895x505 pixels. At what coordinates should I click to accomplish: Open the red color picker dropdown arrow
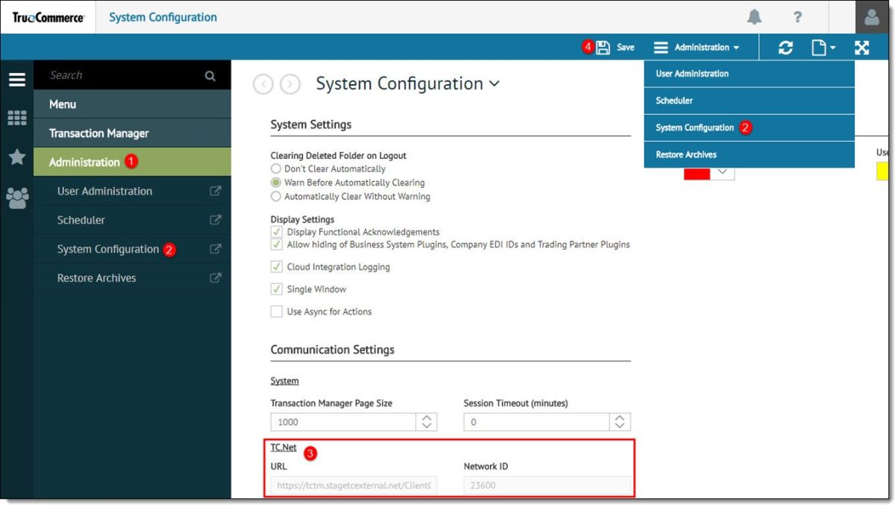(x=722, y=172)
